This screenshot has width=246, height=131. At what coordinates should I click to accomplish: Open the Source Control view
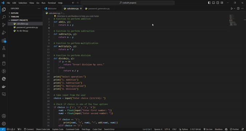4,25
